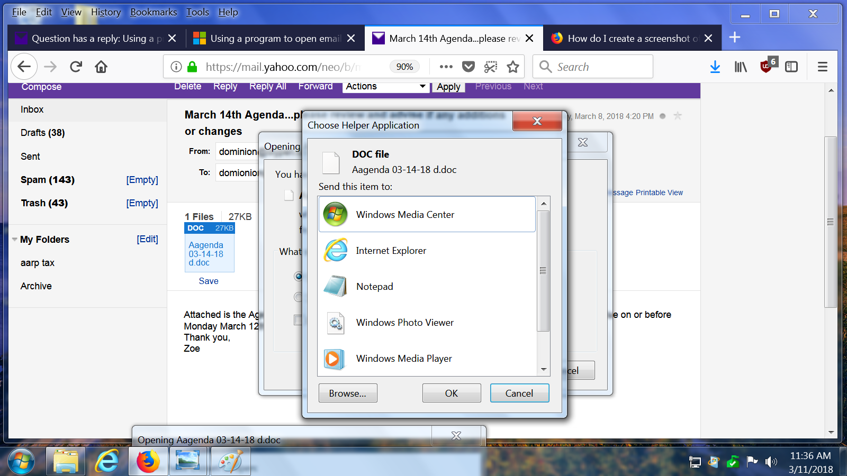
Task: Forward the current message
Action: [316, 86]
